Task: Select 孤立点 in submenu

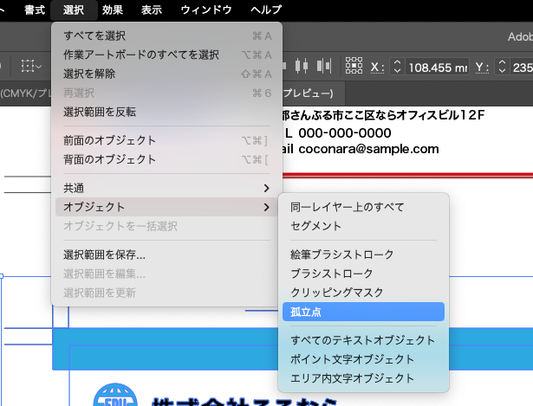Action: 363,312
